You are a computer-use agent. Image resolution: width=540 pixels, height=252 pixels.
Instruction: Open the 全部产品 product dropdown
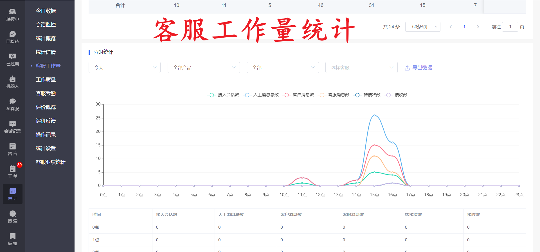(204, 67)
